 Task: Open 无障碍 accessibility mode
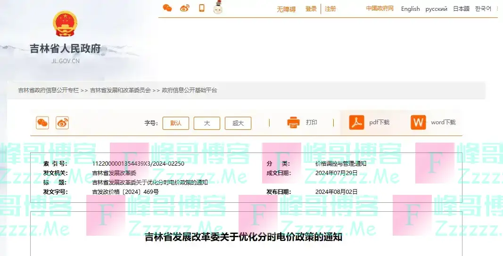(x=286, y=9)
